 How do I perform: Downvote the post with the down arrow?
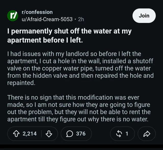pos(49,134)
